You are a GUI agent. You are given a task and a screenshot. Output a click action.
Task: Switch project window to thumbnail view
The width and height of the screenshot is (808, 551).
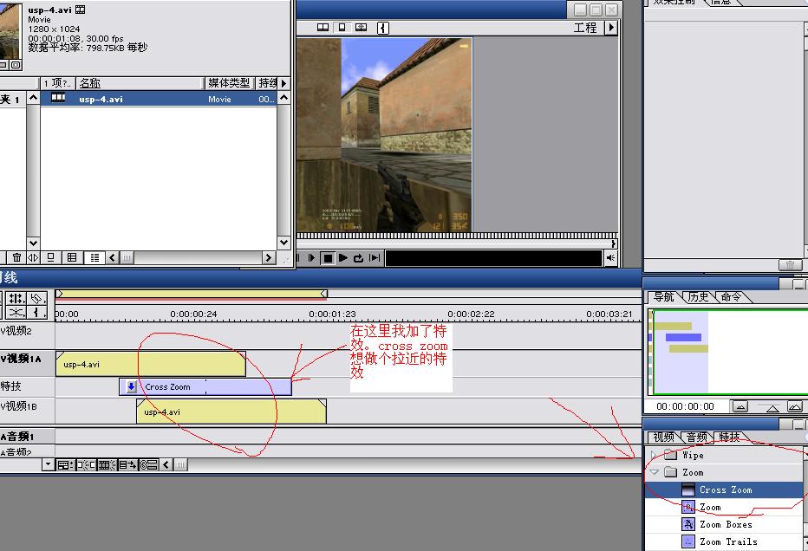pyautogui.click(x=72, y=257)
